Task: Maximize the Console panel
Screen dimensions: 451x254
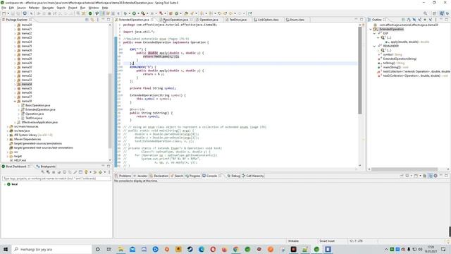Action: pos(447,176)
